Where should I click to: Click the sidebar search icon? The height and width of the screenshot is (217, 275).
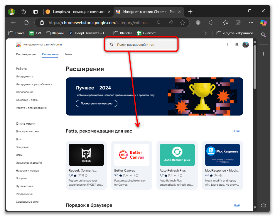click(x=264, y=35)
